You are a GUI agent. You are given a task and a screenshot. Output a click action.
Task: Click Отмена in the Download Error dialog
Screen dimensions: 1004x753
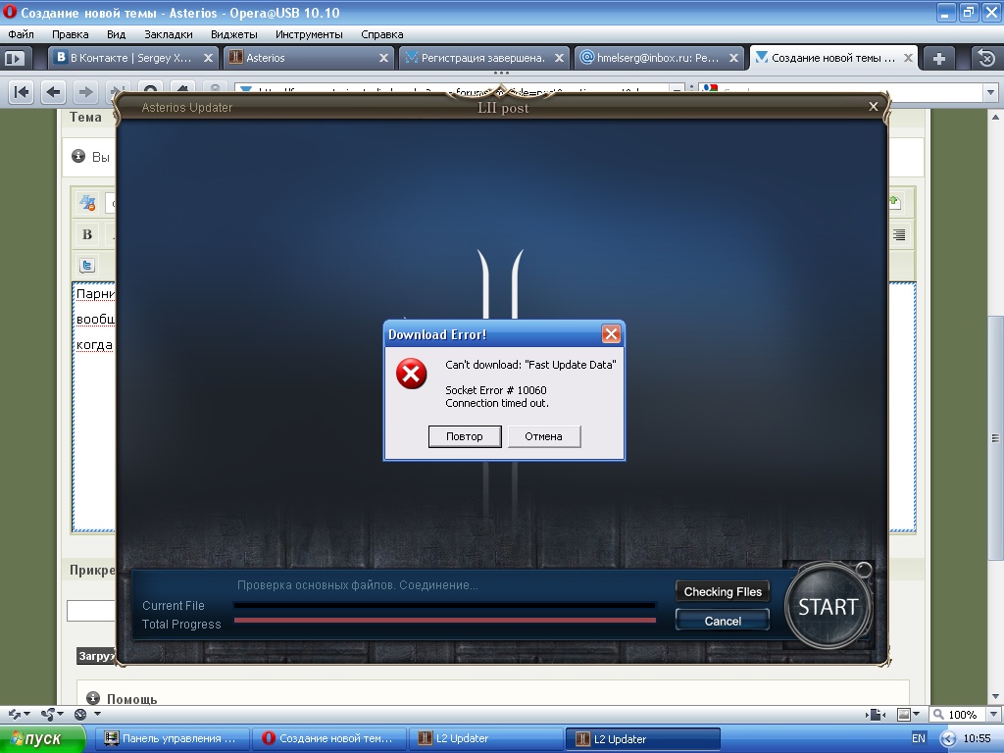pos(543,436)
